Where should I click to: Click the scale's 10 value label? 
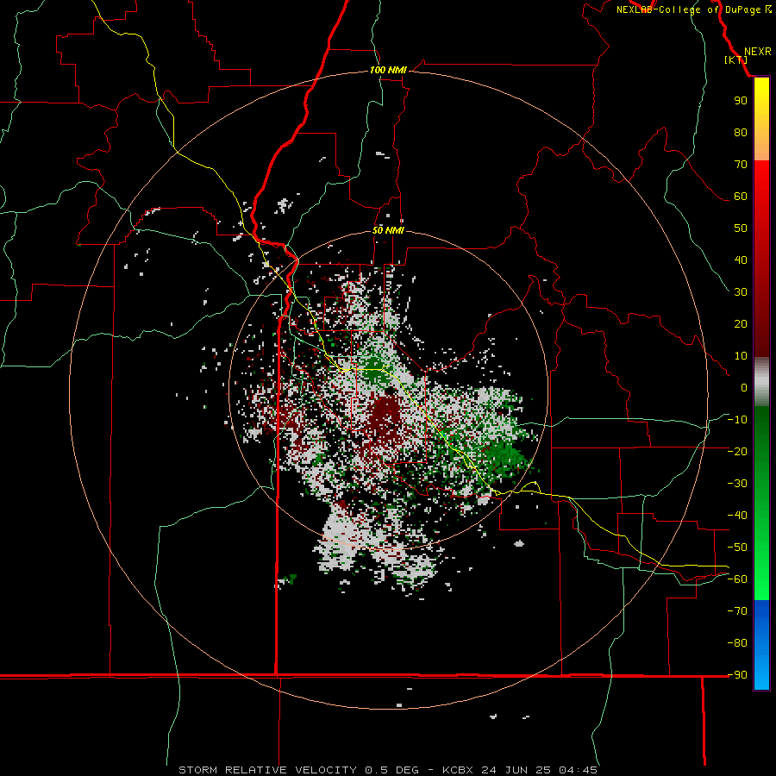(x=741, y=356)
